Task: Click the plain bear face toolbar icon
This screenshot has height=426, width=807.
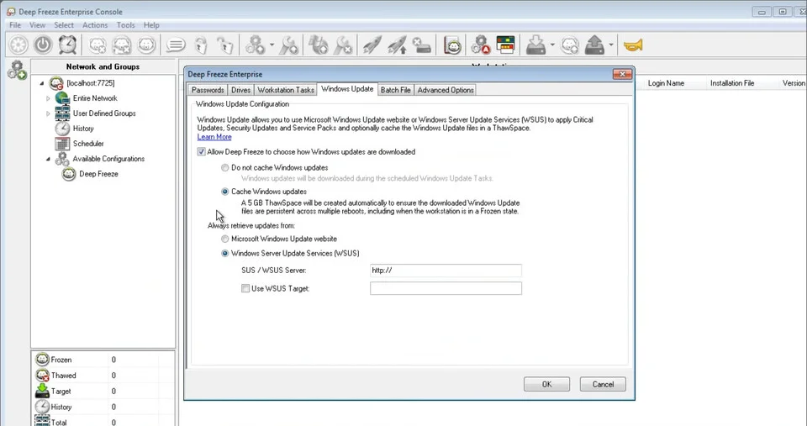Action: [x=146, y=45]
